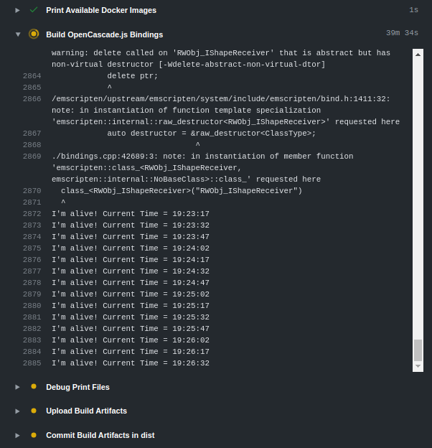Expand the Print Available Docker Images step
The image size is (432, 448).
click(x=17, y=10)
